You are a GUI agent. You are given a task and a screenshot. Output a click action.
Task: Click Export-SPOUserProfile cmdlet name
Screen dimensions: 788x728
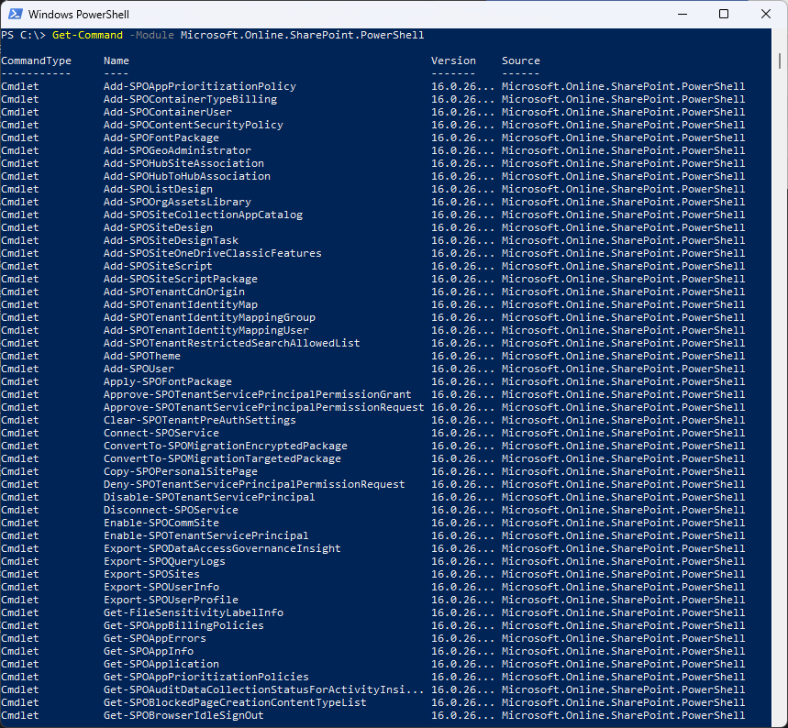[171, 600]
